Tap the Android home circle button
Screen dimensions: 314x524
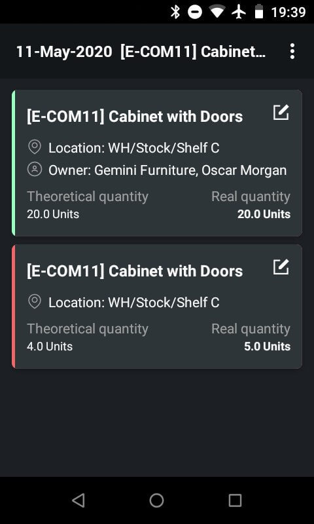[x=156, y=500]
